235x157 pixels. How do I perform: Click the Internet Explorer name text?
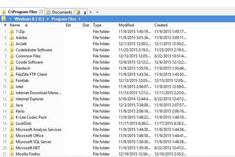pyautogui.click(x=30, y=99)
